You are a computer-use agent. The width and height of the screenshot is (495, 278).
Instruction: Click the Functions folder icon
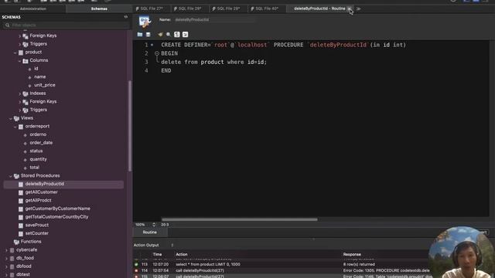pos(16,242)
